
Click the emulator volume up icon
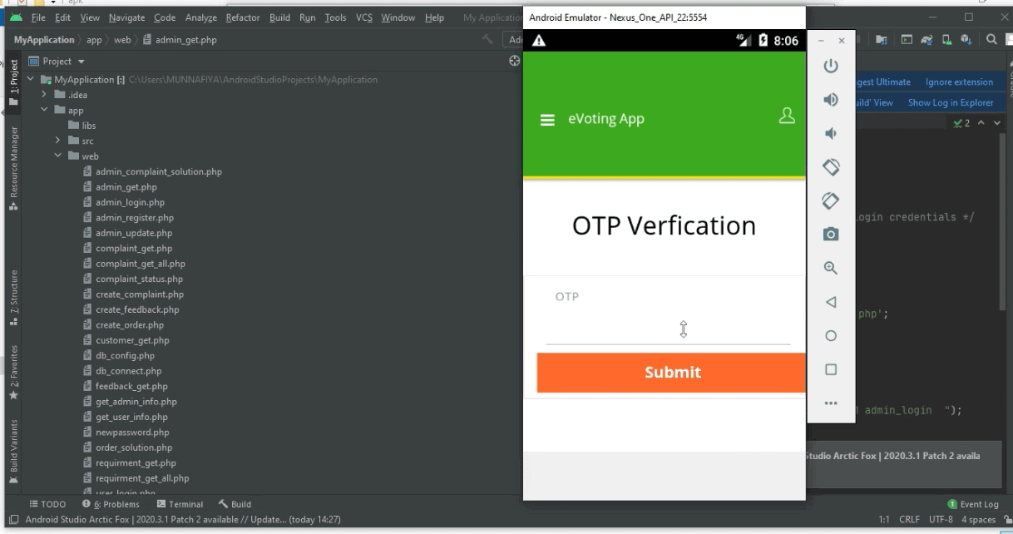830,100
